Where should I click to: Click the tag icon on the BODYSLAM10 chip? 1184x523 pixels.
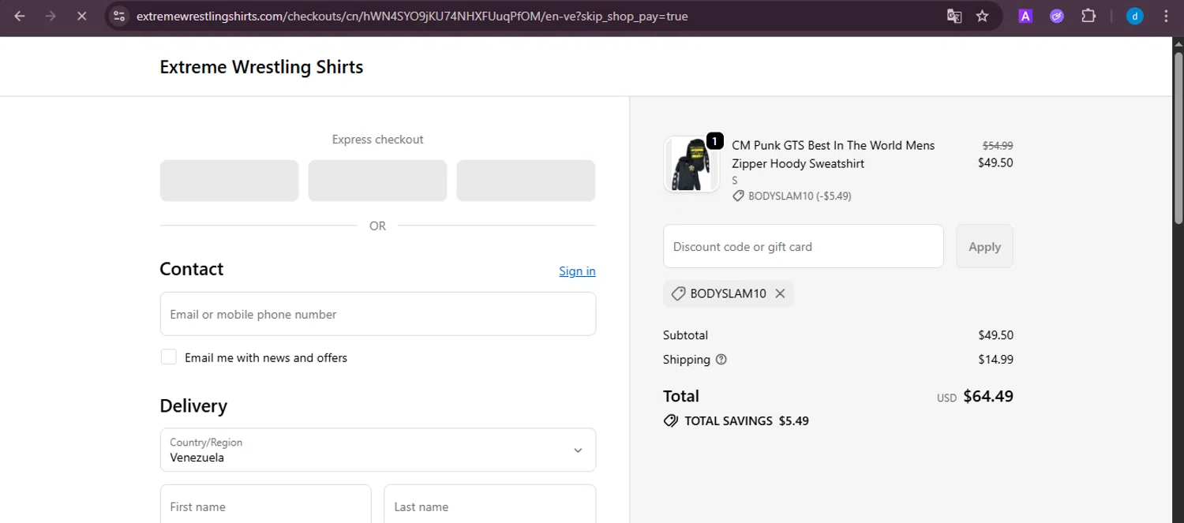(678, 293)
